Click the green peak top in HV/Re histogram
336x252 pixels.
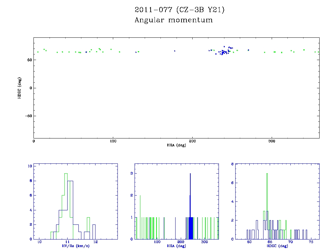(66, 173)
